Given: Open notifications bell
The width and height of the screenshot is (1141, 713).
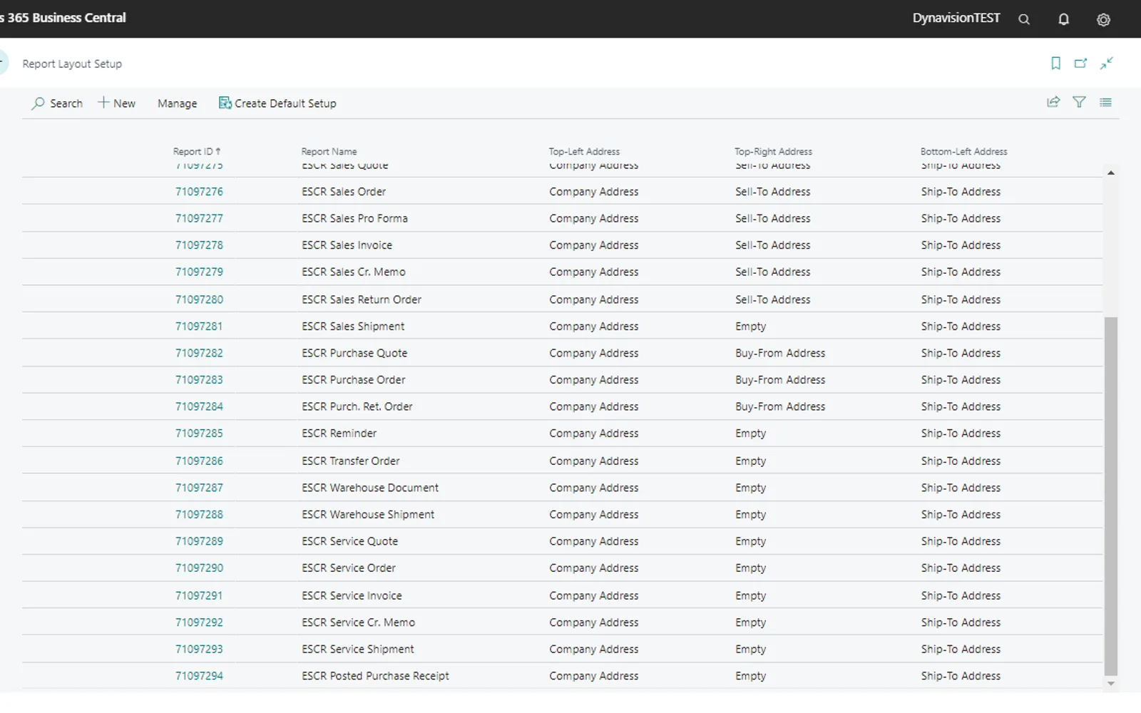Looking at the screenshot, I should click(x=1063, y=19).
